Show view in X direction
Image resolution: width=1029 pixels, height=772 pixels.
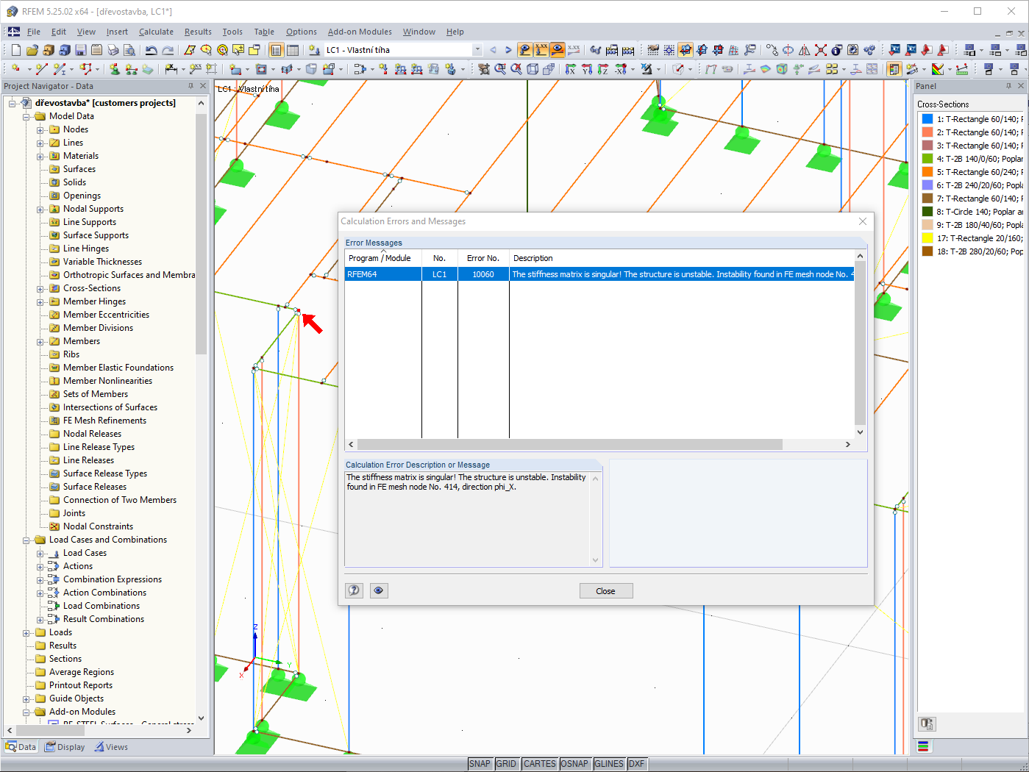(571, 69)
